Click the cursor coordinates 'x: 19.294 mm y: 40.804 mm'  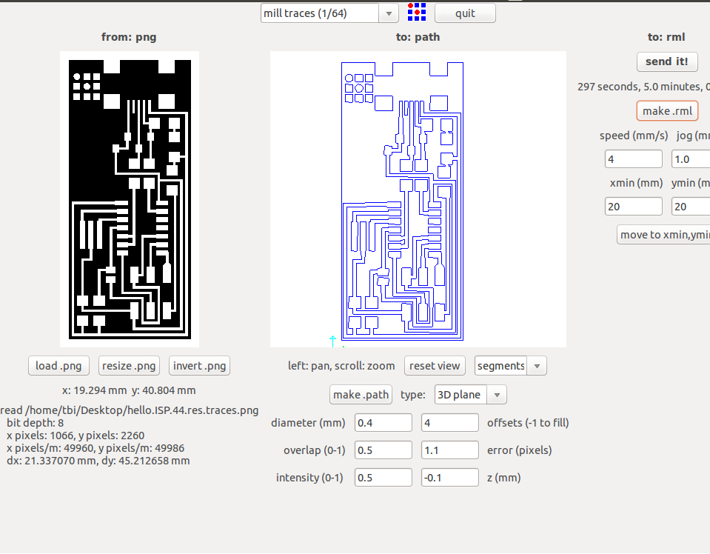(129, 390)
